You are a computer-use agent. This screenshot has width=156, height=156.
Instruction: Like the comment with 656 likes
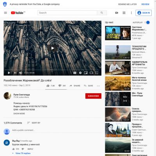pyautogui.click(x=13, y=149)
